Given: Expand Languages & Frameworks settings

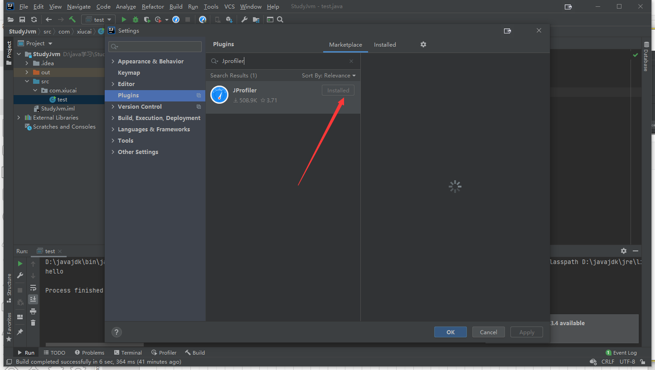Looking at the screenshot, I should (x=113, y=129).
